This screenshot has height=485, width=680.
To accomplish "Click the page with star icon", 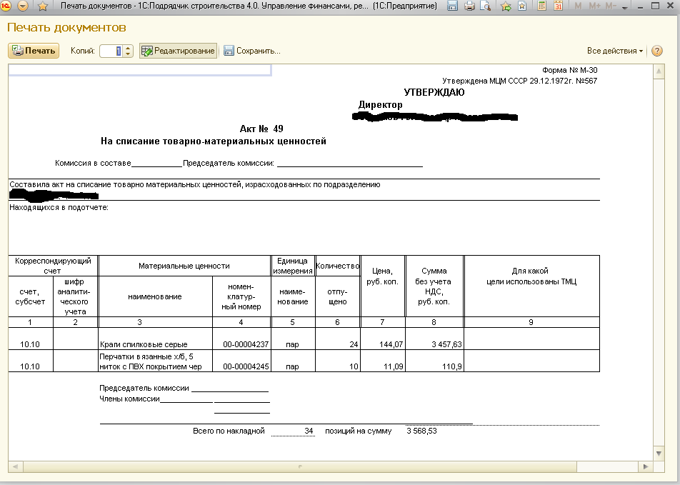I will pyautogui.click(x=522, y=6).
